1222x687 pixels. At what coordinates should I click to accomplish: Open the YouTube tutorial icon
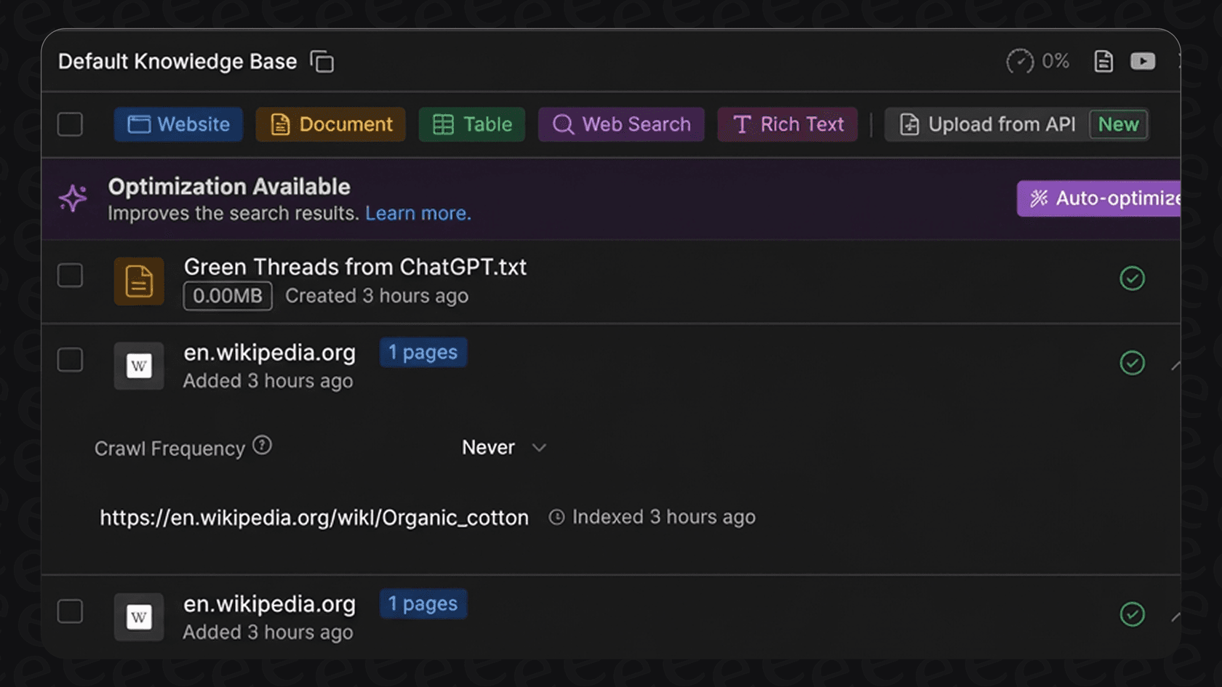tap(1143, 61)
